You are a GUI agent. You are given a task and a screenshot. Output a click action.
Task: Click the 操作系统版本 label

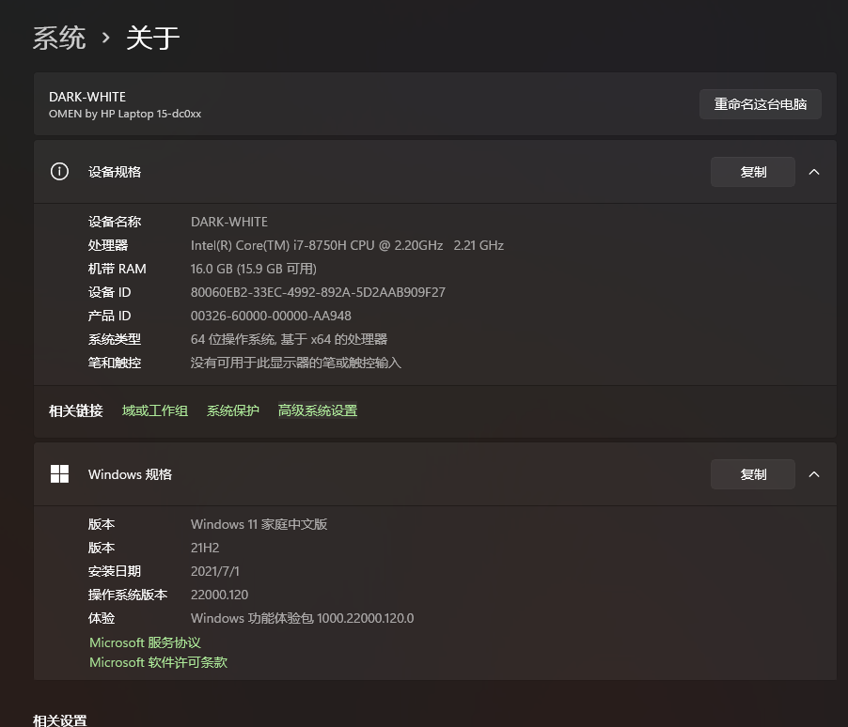pos(128,595)
